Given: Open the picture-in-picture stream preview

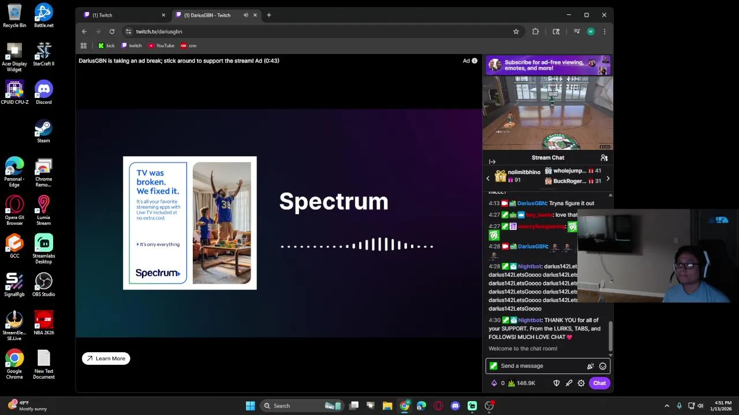Looking at the screenshot, I should point(548,113).
